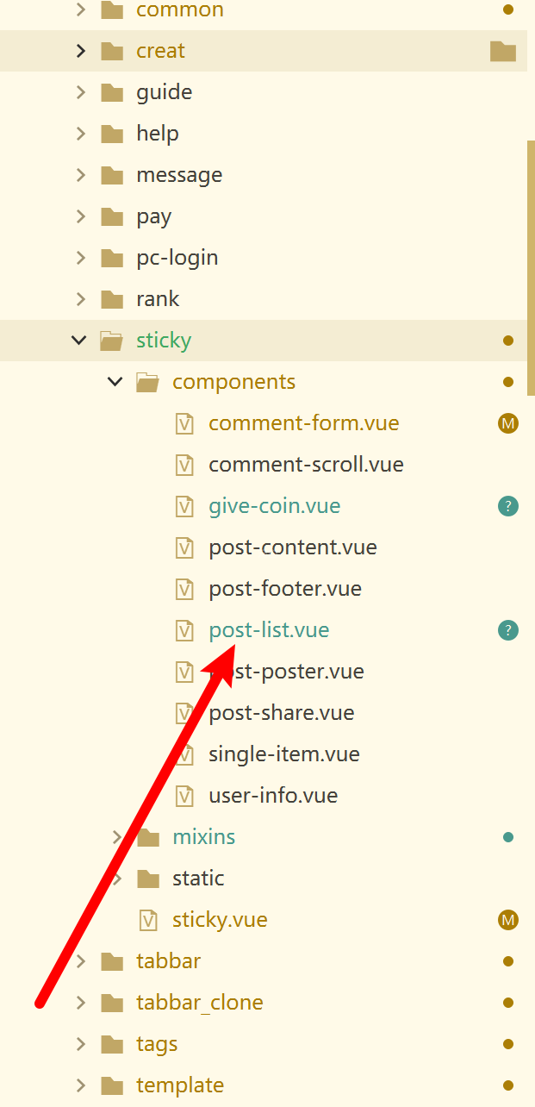Click the modified M badge on comment-form.vue
This screenshot has height=1107, width=535.
click(x=508, y=423)
